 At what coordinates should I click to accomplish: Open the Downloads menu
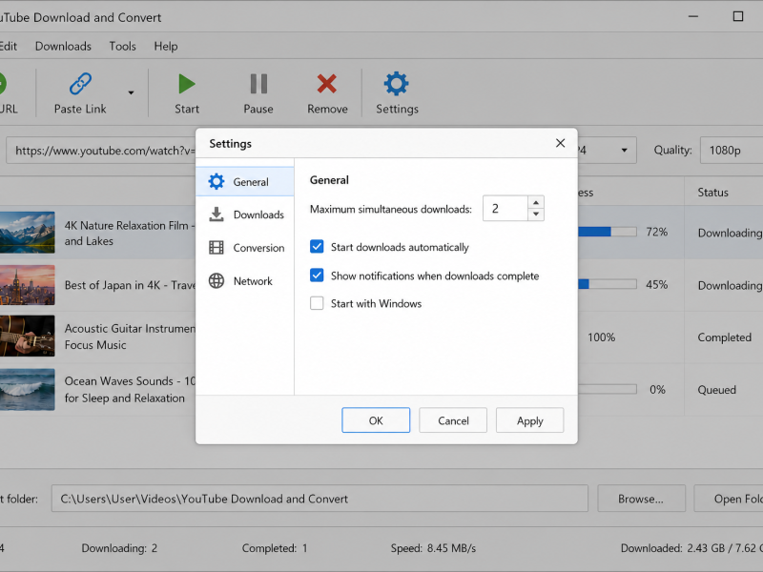(x=63, y=46)
